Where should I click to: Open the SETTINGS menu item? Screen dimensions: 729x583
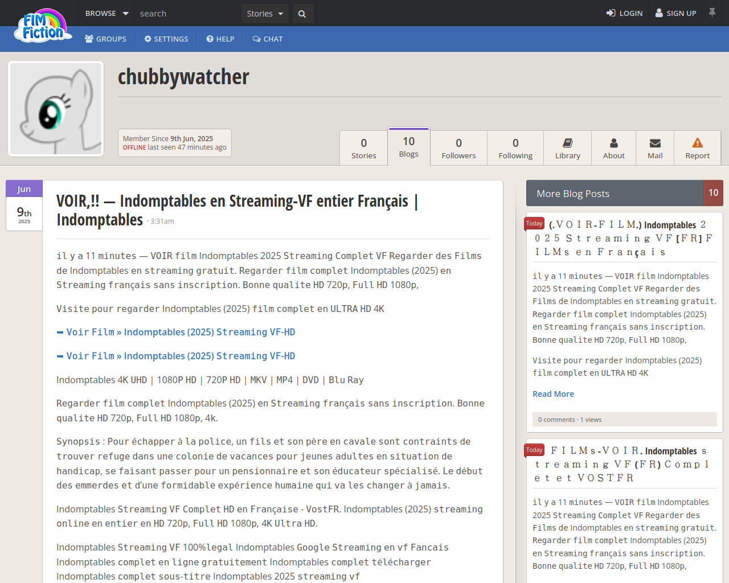click(166, 39)
